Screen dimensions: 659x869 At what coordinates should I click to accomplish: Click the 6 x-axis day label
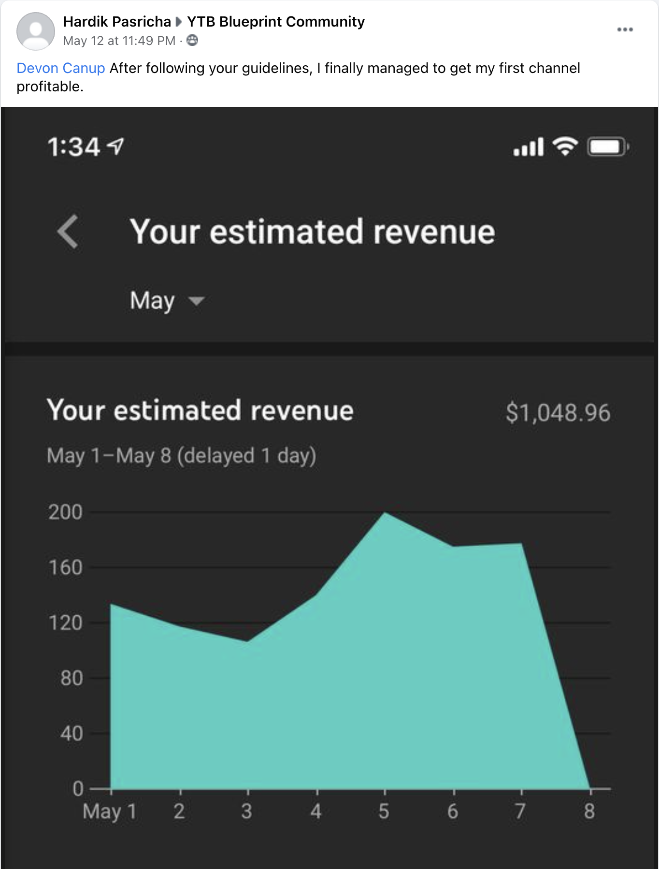(x=453, y=811)
